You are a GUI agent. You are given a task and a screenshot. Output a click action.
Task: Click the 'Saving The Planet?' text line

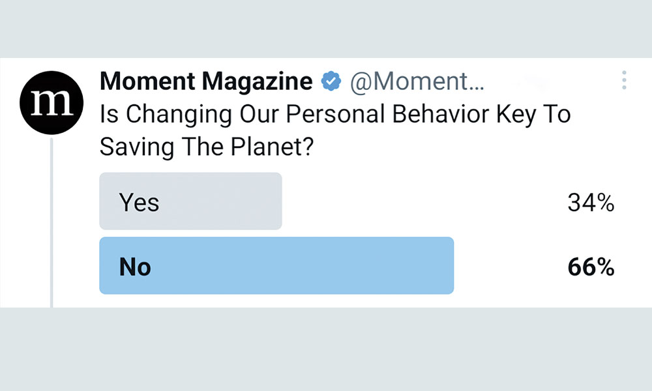tap(207, 147)
